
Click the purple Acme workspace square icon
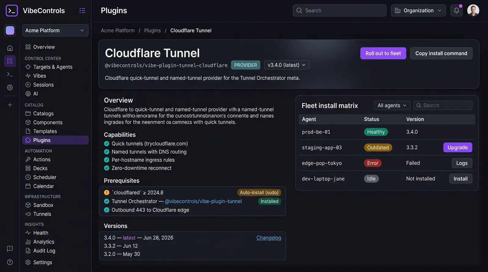point(10,30)
